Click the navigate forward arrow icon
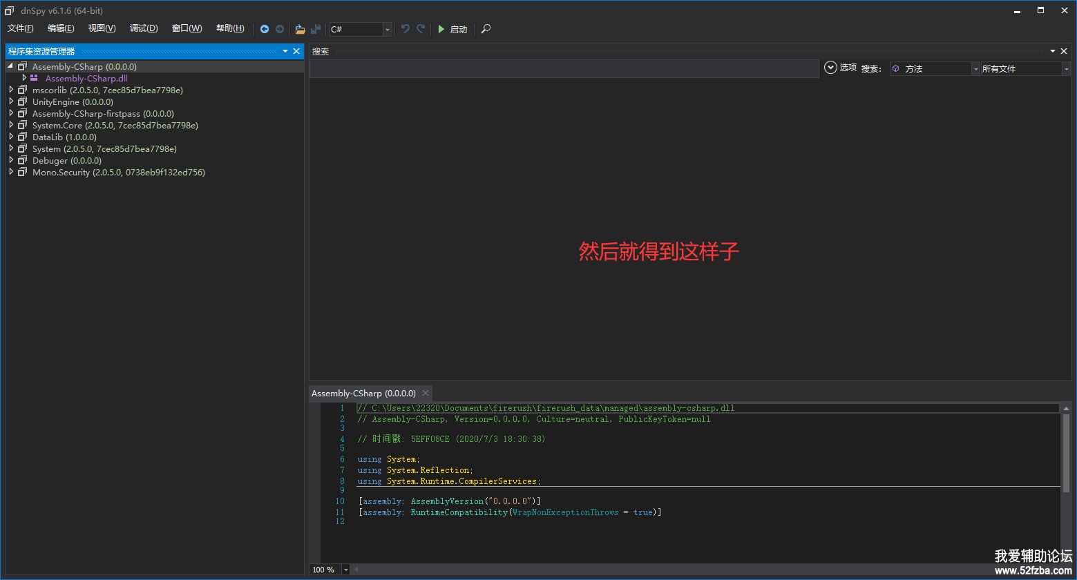The width and height of the screenshot is (1077, 580). click(280, 29)
